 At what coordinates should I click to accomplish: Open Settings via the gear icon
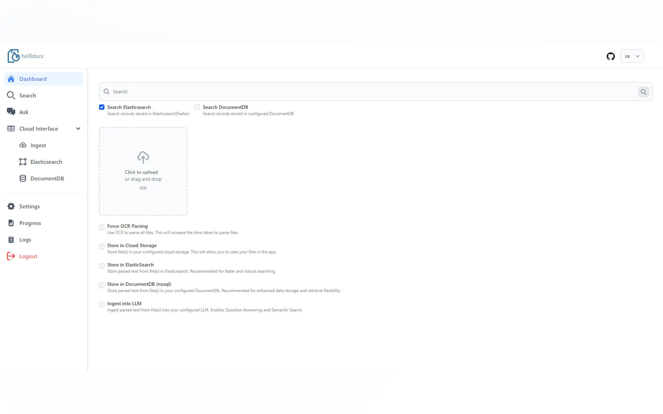(11, 206)
